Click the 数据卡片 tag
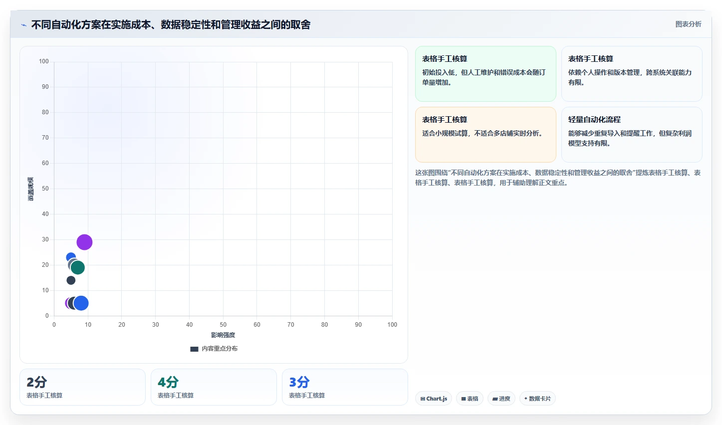722x425 pixels. pyautogui.click(x=537, y=399)
